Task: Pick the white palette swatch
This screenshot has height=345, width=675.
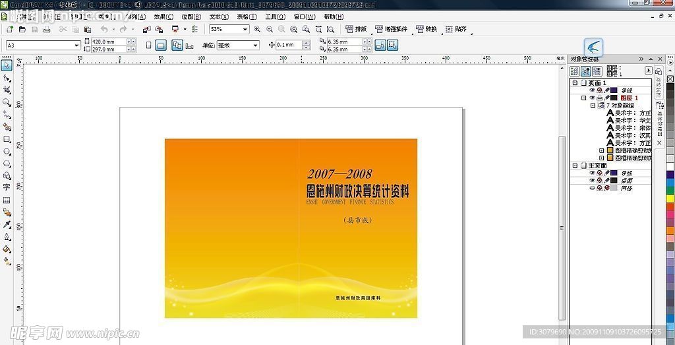Action: pos(670,167)
